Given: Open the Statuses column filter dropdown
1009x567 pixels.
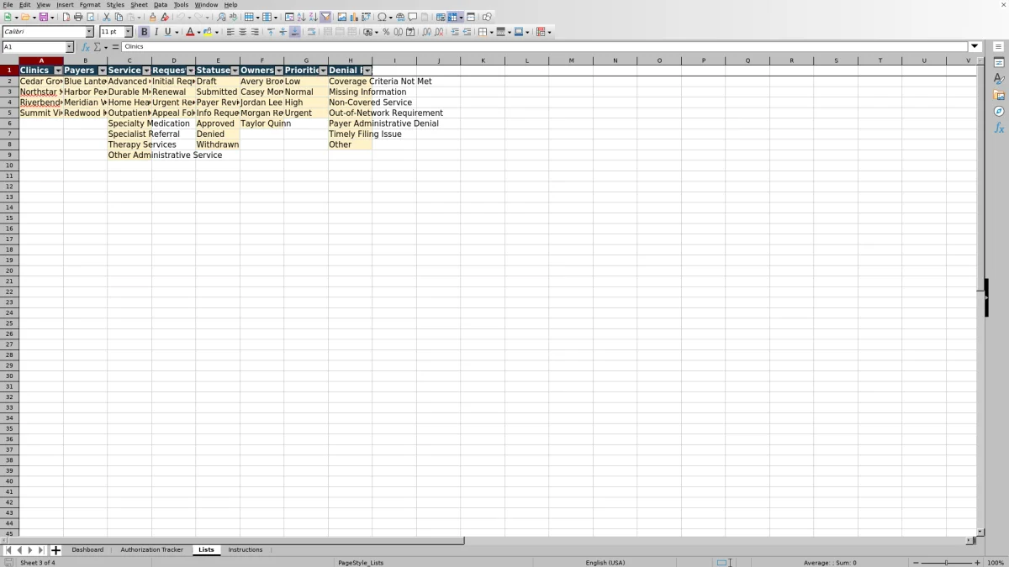Looking at the screenshot, I should click(235, 71).
